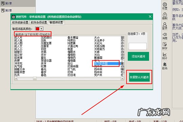
Task: Select 打炮 in the word list
Action: 70,72
